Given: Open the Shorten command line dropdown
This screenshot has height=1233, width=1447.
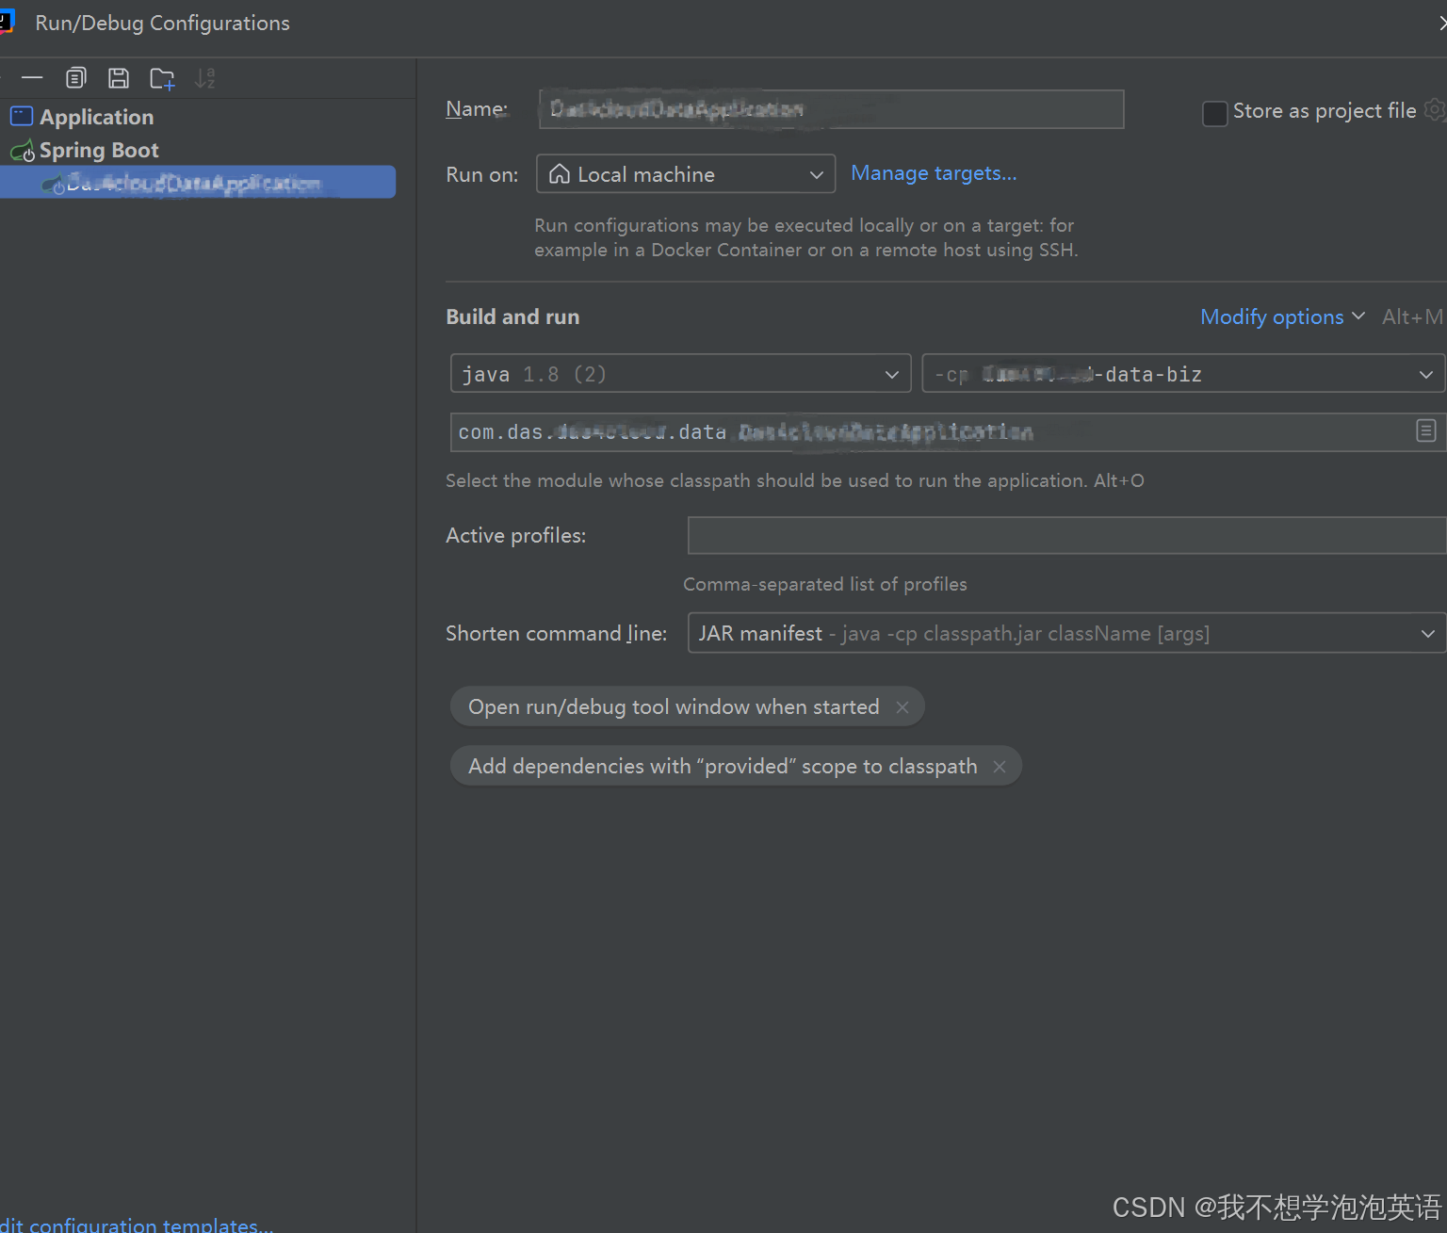Looking at the screenshot, I should [x=1428, y=633].
